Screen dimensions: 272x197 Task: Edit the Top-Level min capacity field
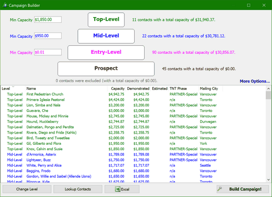[48, 20]
